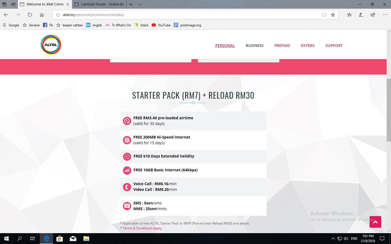The width and height of the screenshot is (391, 244).
Task: Click the Voice Call phone icon
Action: tap(127, 187)
